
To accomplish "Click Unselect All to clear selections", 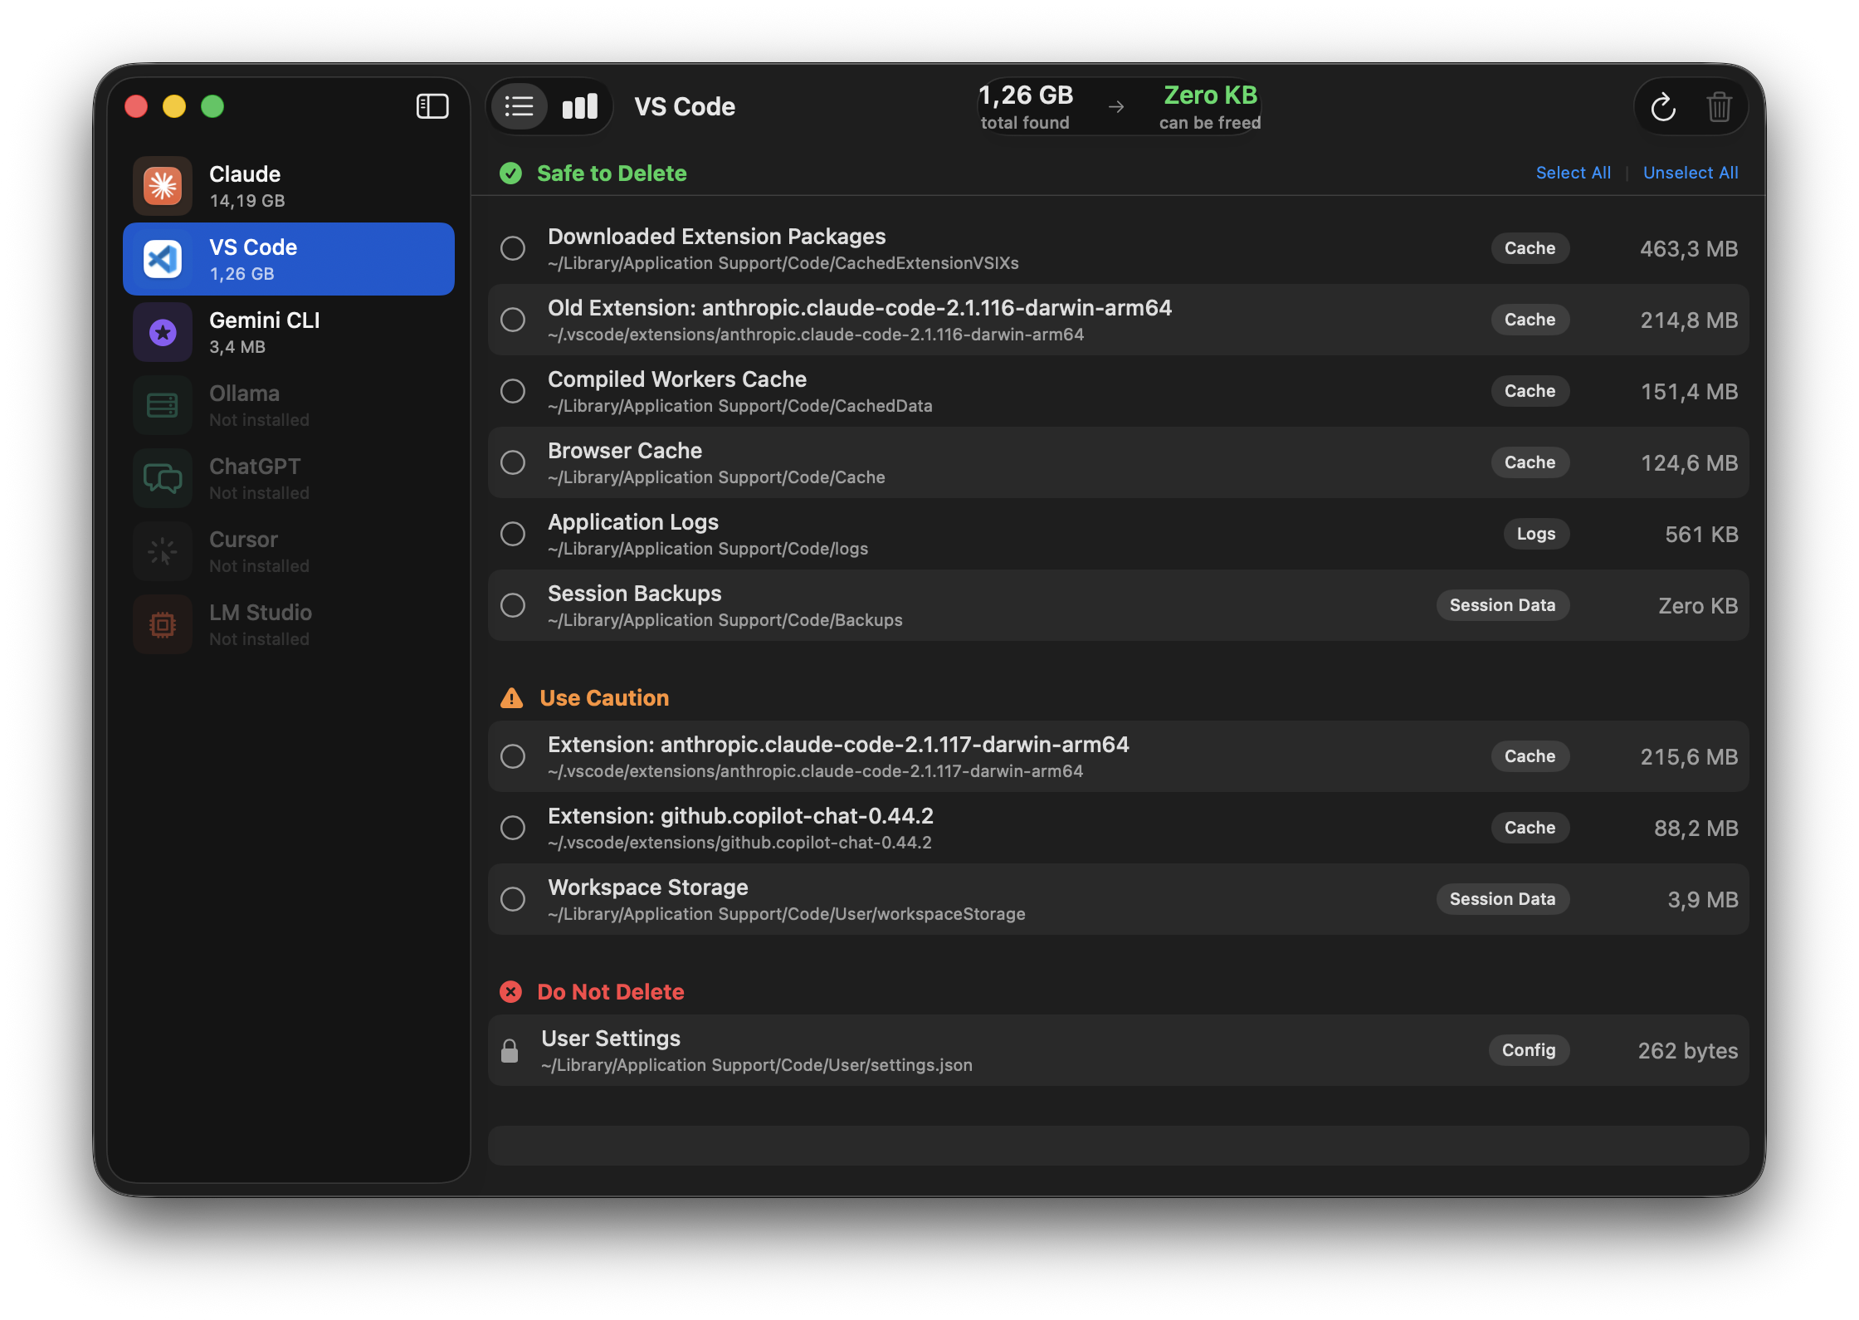I will 1691,173.
